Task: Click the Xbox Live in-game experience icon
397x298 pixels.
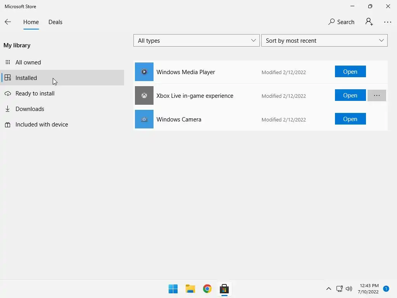Action: pos(144,95)
